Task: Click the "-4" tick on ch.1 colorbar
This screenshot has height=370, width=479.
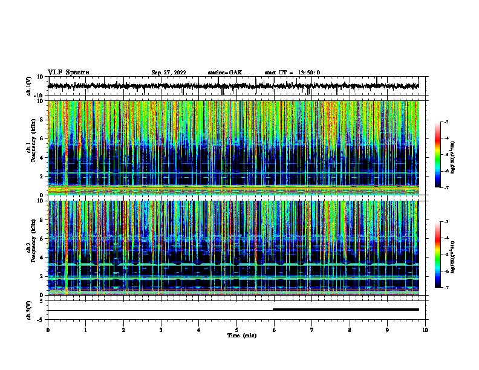Action: click(446, 138)
